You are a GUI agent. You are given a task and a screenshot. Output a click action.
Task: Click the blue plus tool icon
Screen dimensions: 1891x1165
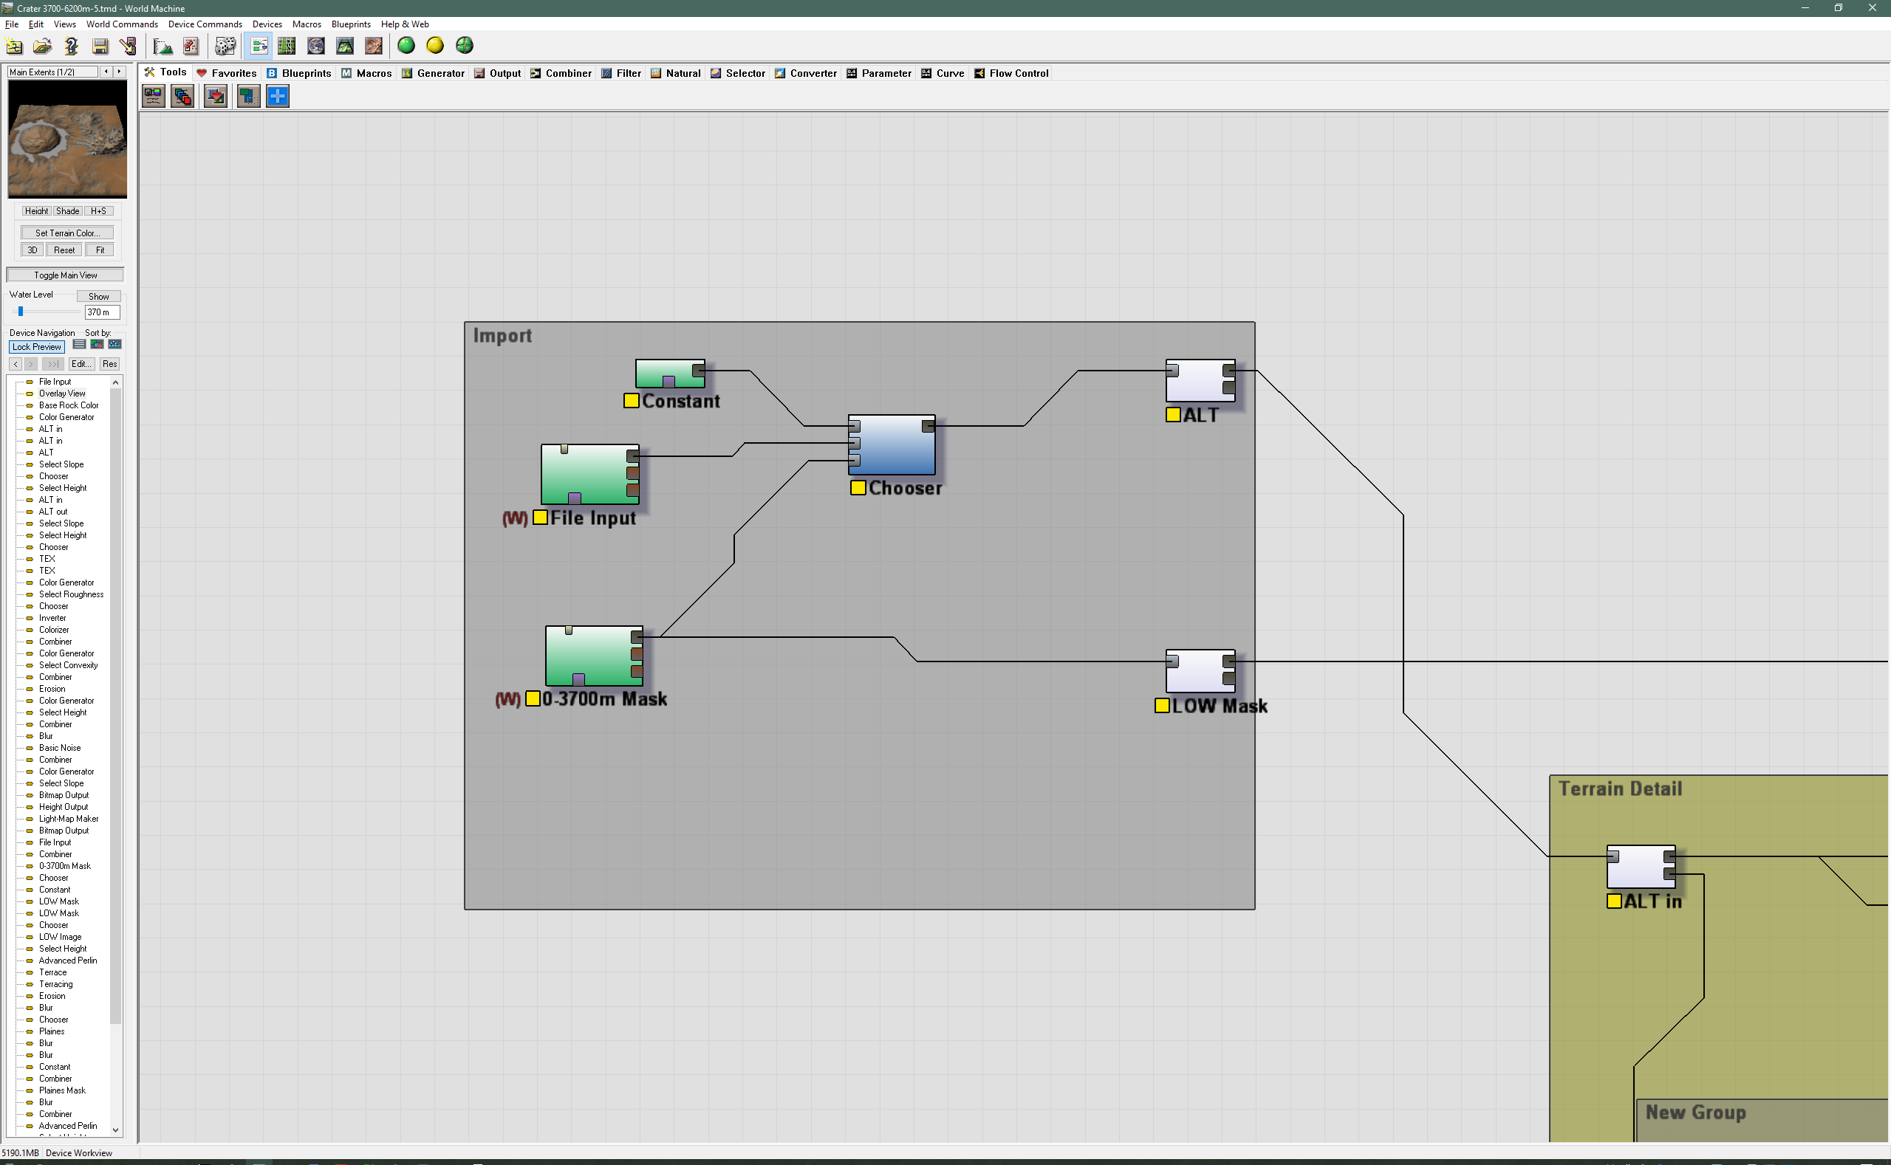click(278, 96)
